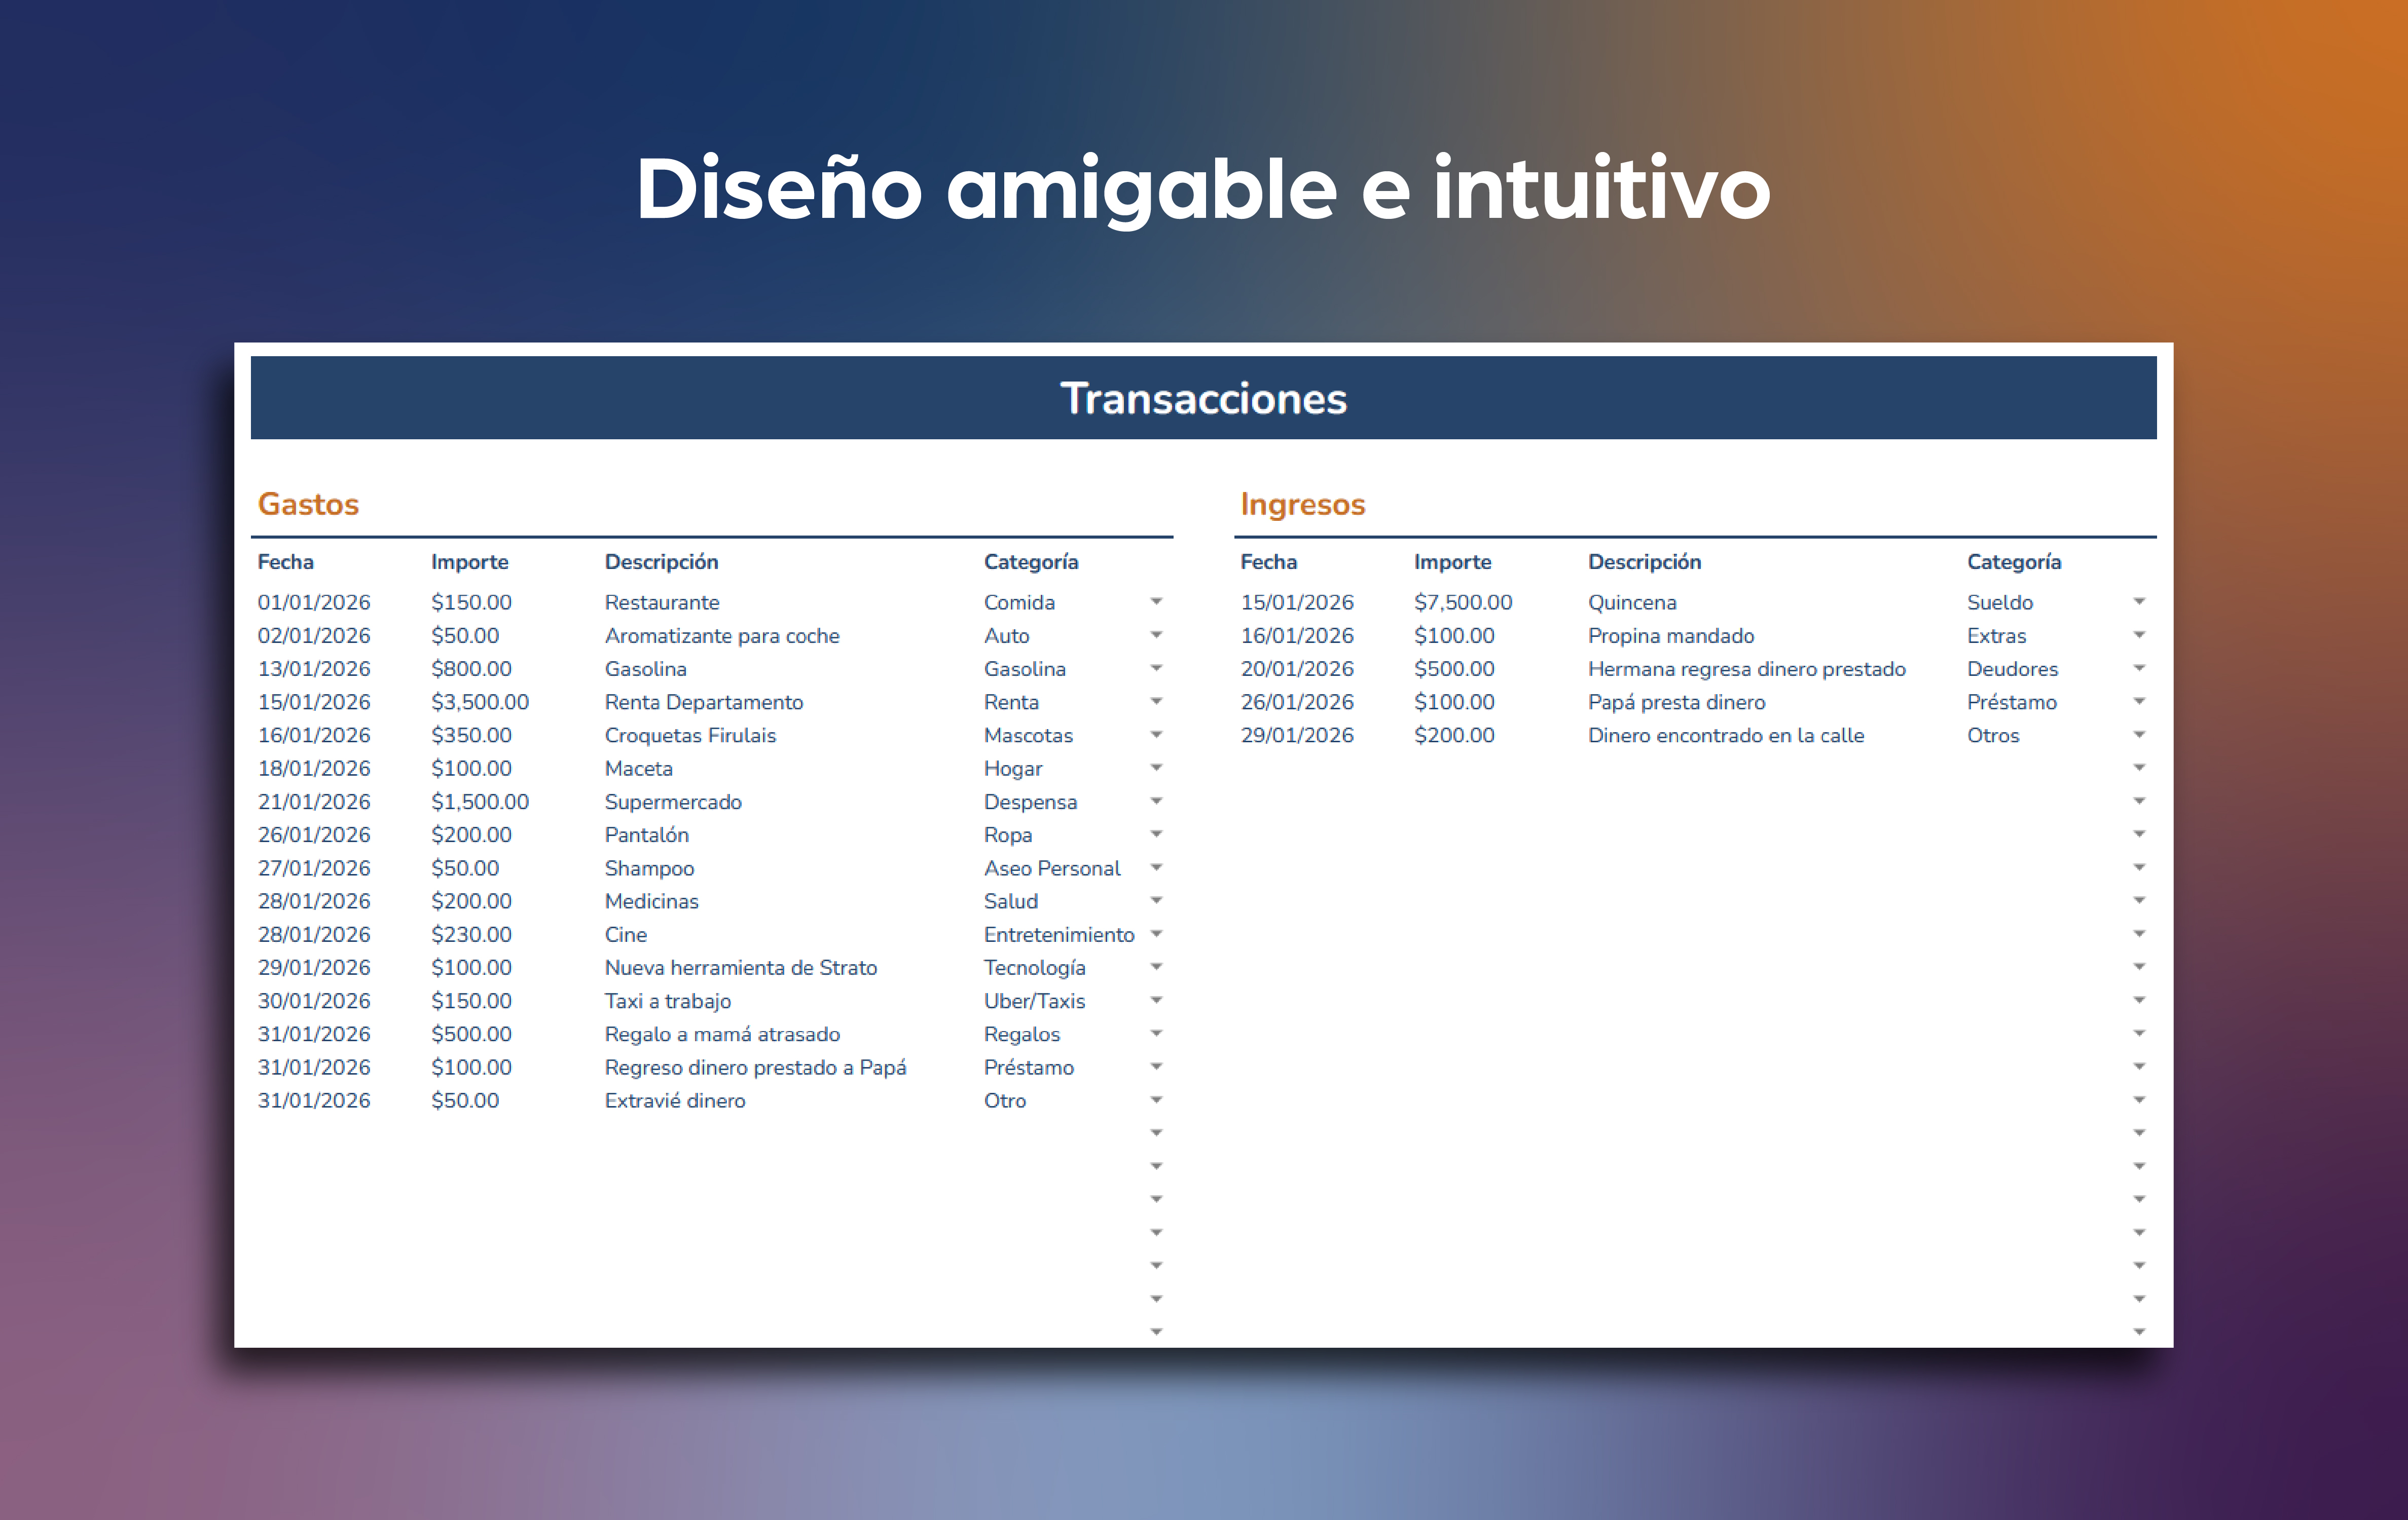Click dropdown arrow beside Aseo Personal
The height and width of the screenshot is (1520, 2408).
tap(1156, 867)
